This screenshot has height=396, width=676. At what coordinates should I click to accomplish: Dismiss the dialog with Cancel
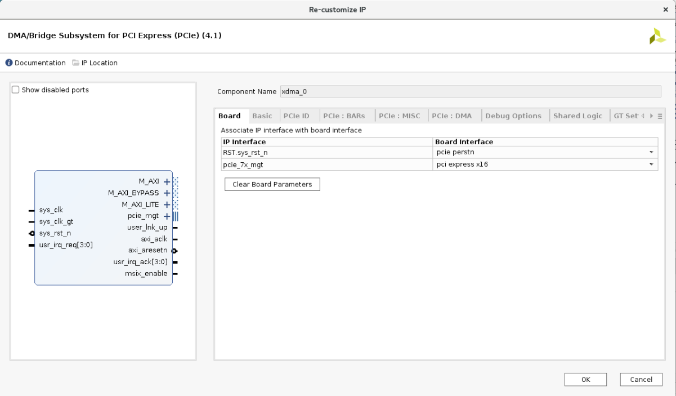[x=641, y=379]
